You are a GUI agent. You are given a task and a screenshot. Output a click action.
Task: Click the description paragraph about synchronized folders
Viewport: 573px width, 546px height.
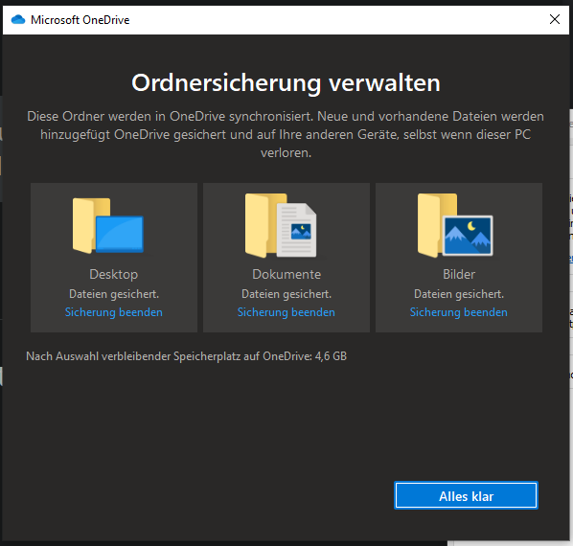[286, 134]
